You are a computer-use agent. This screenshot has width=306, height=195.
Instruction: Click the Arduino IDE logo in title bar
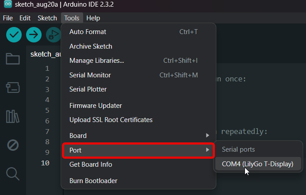click(x=8, y=4)
